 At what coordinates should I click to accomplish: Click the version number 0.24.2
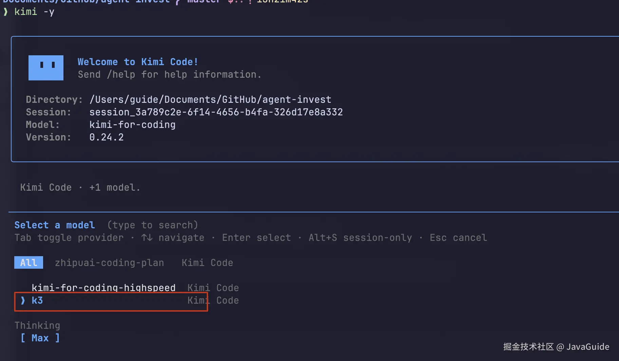(x=107, y=137)
